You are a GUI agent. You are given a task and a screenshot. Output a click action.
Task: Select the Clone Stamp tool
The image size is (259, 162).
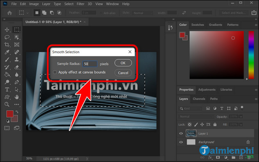[16, 60]
